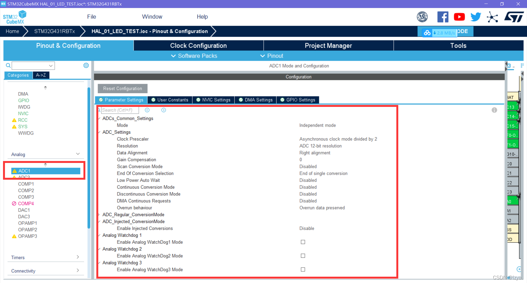Click the STM32CubeMX logo
Image resolution: width=527 pixels, height=283 pixels.
coord(15,17)
